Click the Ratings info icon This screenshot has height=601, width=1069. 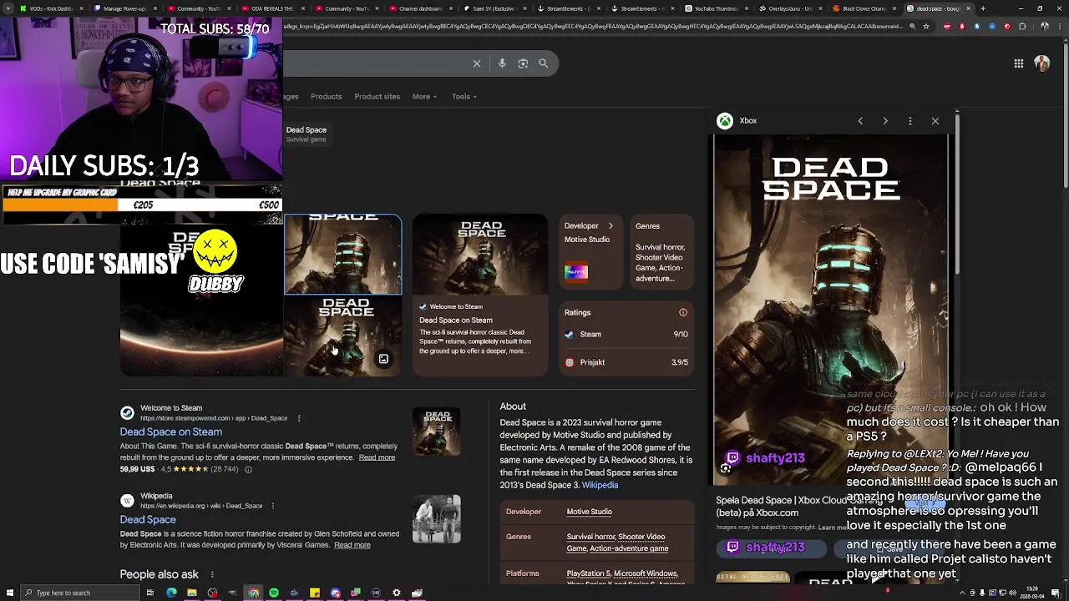coord(683,312)
